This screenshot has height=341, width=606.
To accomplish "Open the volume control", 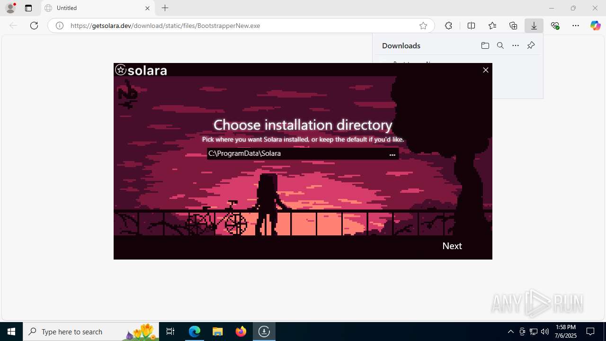I will coord(545,332).
